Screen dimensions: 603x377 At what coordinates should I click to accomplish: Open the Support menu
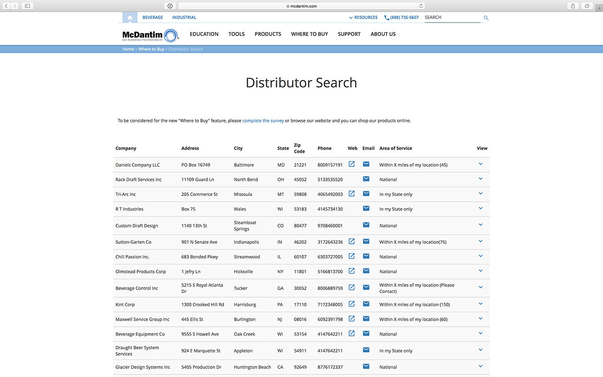pos(349,34)
